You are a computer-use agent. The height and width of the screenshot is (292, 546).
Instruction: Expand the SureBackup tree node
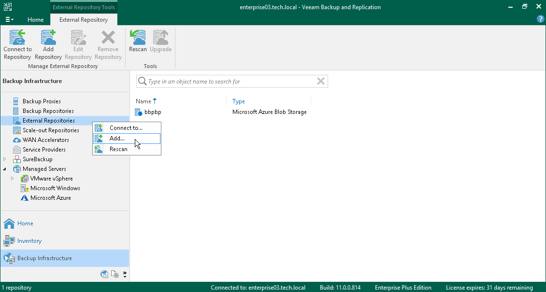click(x=4, y=159)
